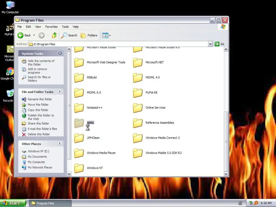Viewport: 276px width, 207px height.
Task: Open the File menu
Action: 19,27
